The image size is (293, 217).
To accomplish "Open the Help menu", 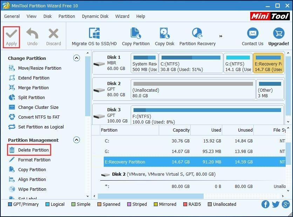I will pos(141,16).
